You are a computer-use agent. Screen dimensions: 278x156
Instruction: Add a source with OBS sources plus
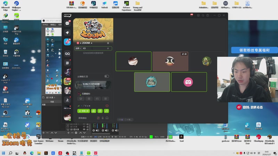68,133
